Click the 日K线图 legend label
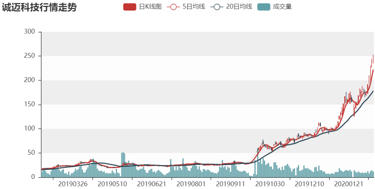This screenshot has height=189, width=375. pos(150,7)
